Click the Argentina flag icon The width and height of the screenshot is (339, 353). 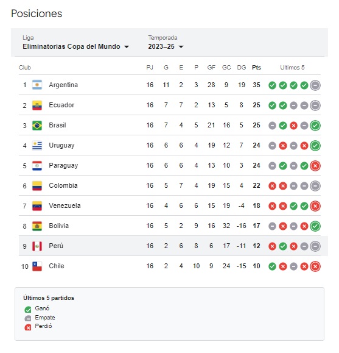(37, 85)
